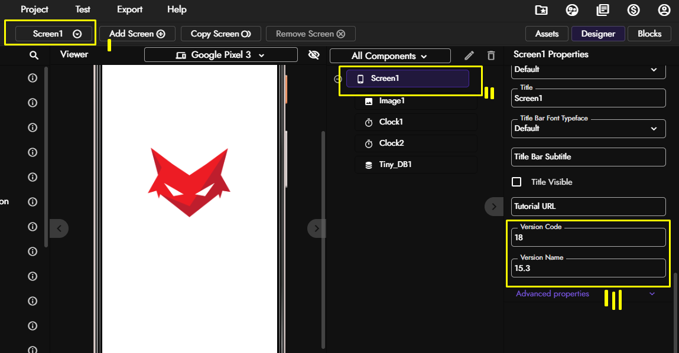The width and height of the screenshot is (679, 353).
Task: Open the Google Pixel 3 device dropdown
Action: (221, 55)
